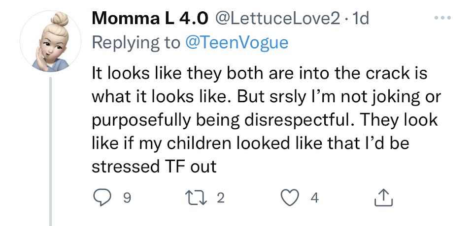The width and height of the screenshot is (473, 226).
Task: Click the reply speech bubble icon
Action: [103, 198]
